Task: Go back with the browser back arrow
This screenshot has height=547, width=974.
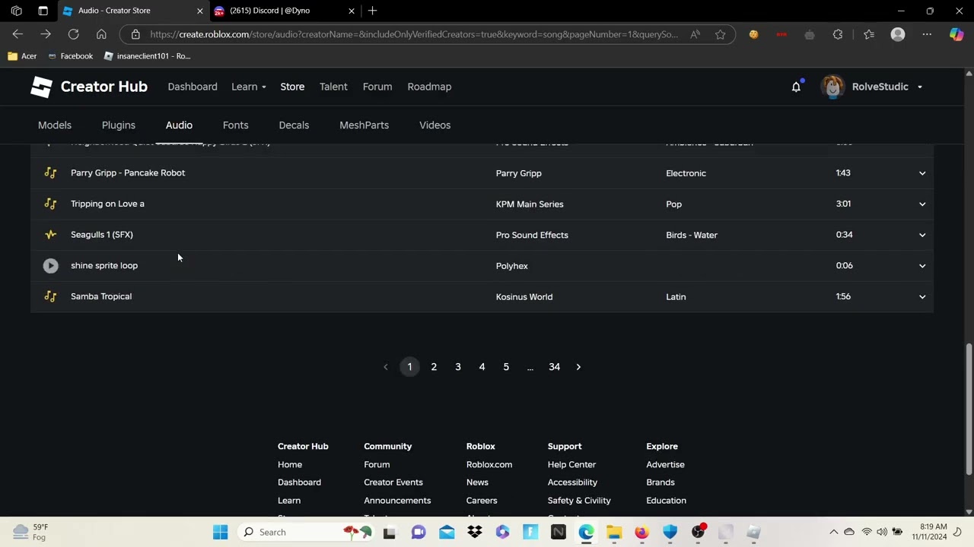Action: [x=18, y=34]
